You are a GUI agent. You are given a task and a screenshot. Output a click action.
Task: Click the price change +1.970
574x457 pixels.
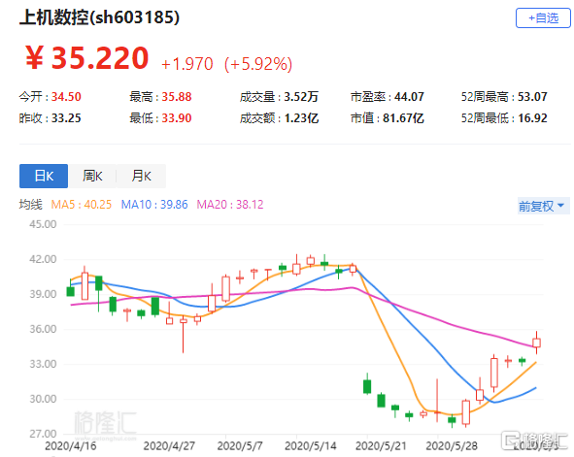187,64
